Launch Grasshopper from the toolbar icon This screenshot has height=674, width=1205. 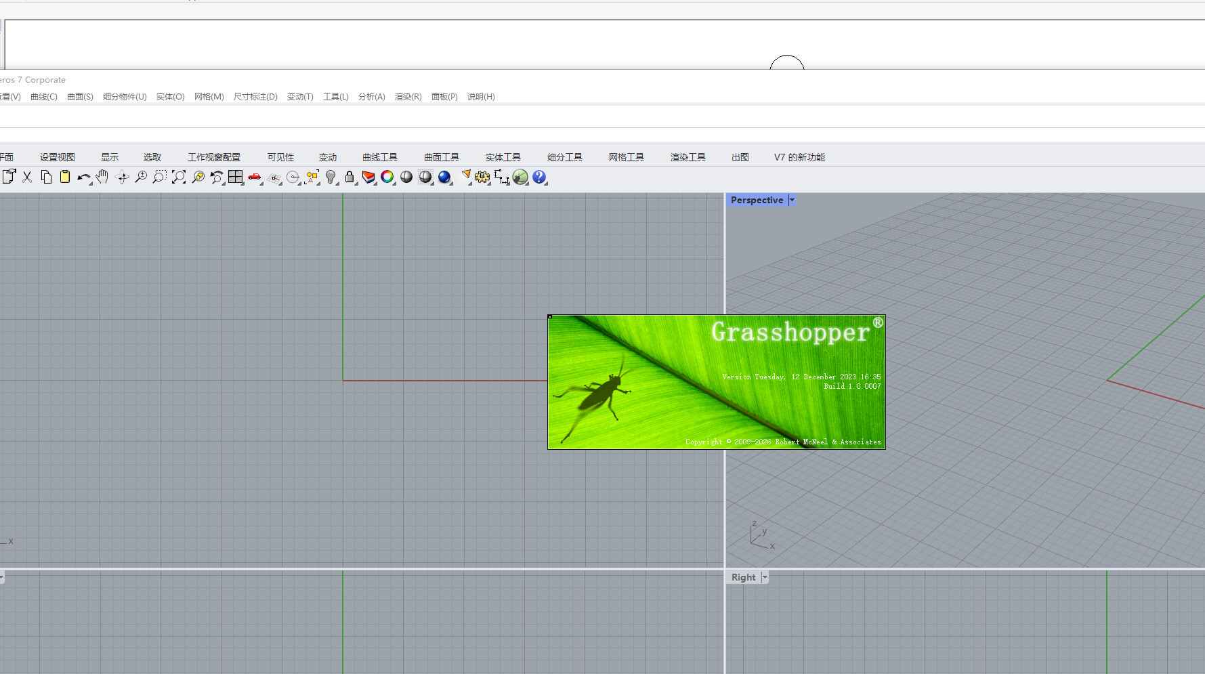520,177
